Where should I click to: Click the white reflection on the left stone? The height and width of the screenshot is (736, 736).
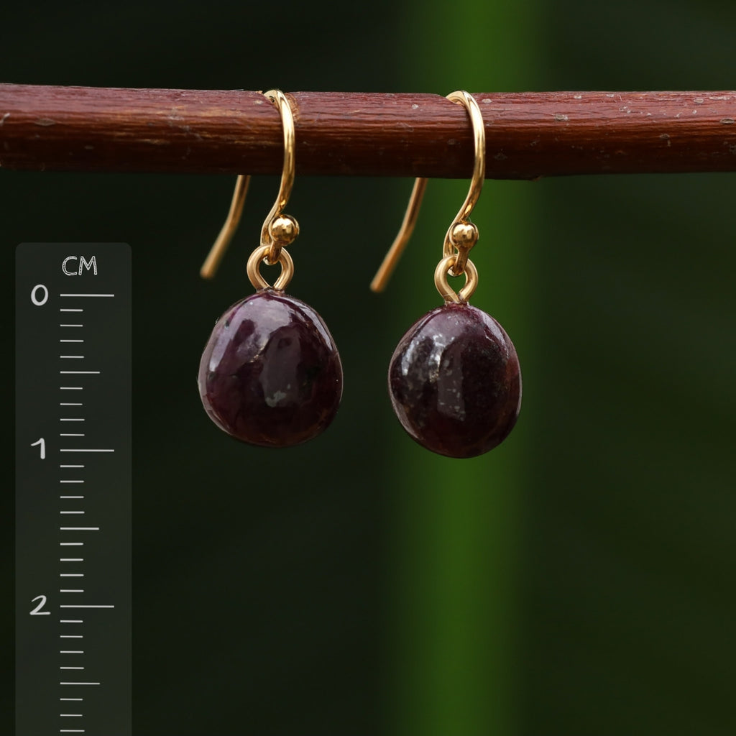pyautogui.click(x=275, y=395)
